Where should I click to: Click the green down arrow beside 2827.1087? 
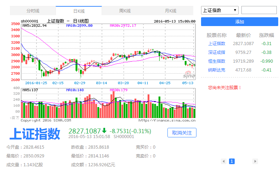104,131
